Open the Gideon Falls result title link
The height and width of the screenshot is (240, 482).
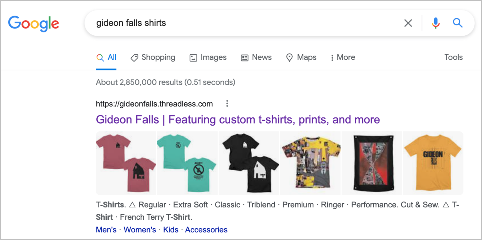click(x=238, y=119)
